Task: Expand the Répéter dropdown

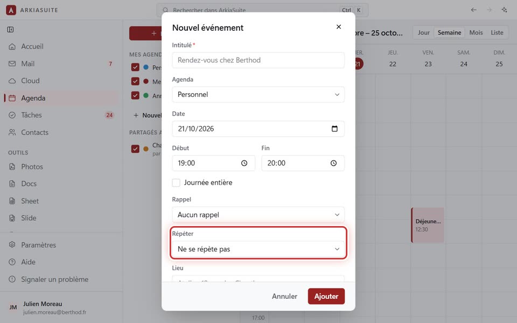Action: pos(258,249)
